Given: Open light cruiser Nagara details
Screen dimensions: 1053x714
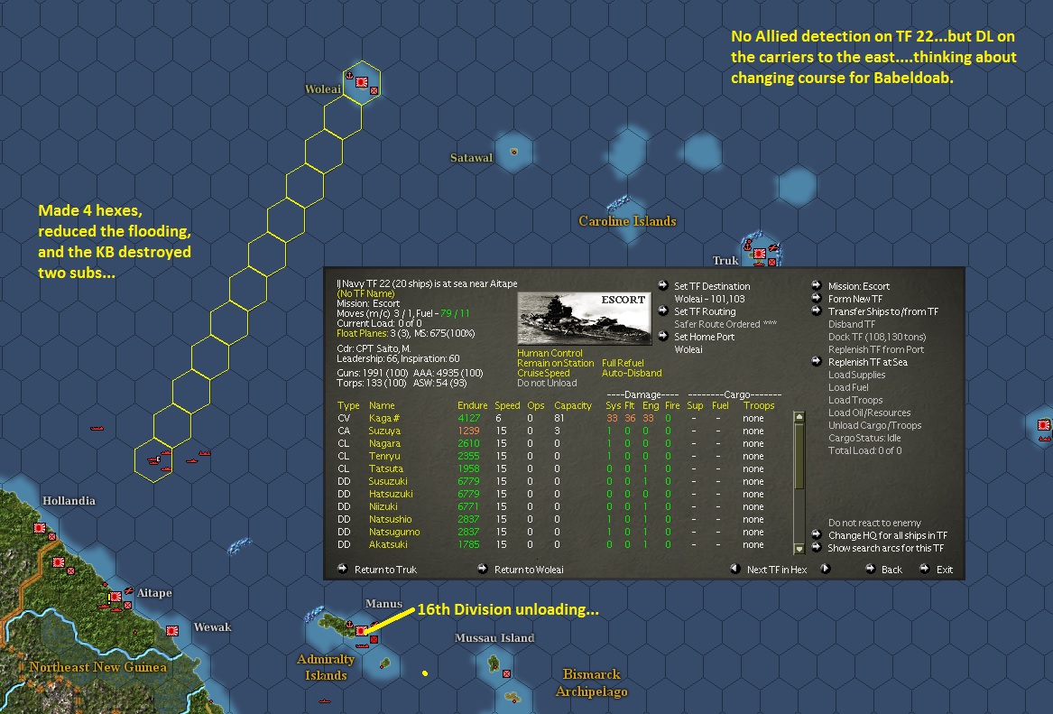Looking at the screenshot, I should point(384,443).
